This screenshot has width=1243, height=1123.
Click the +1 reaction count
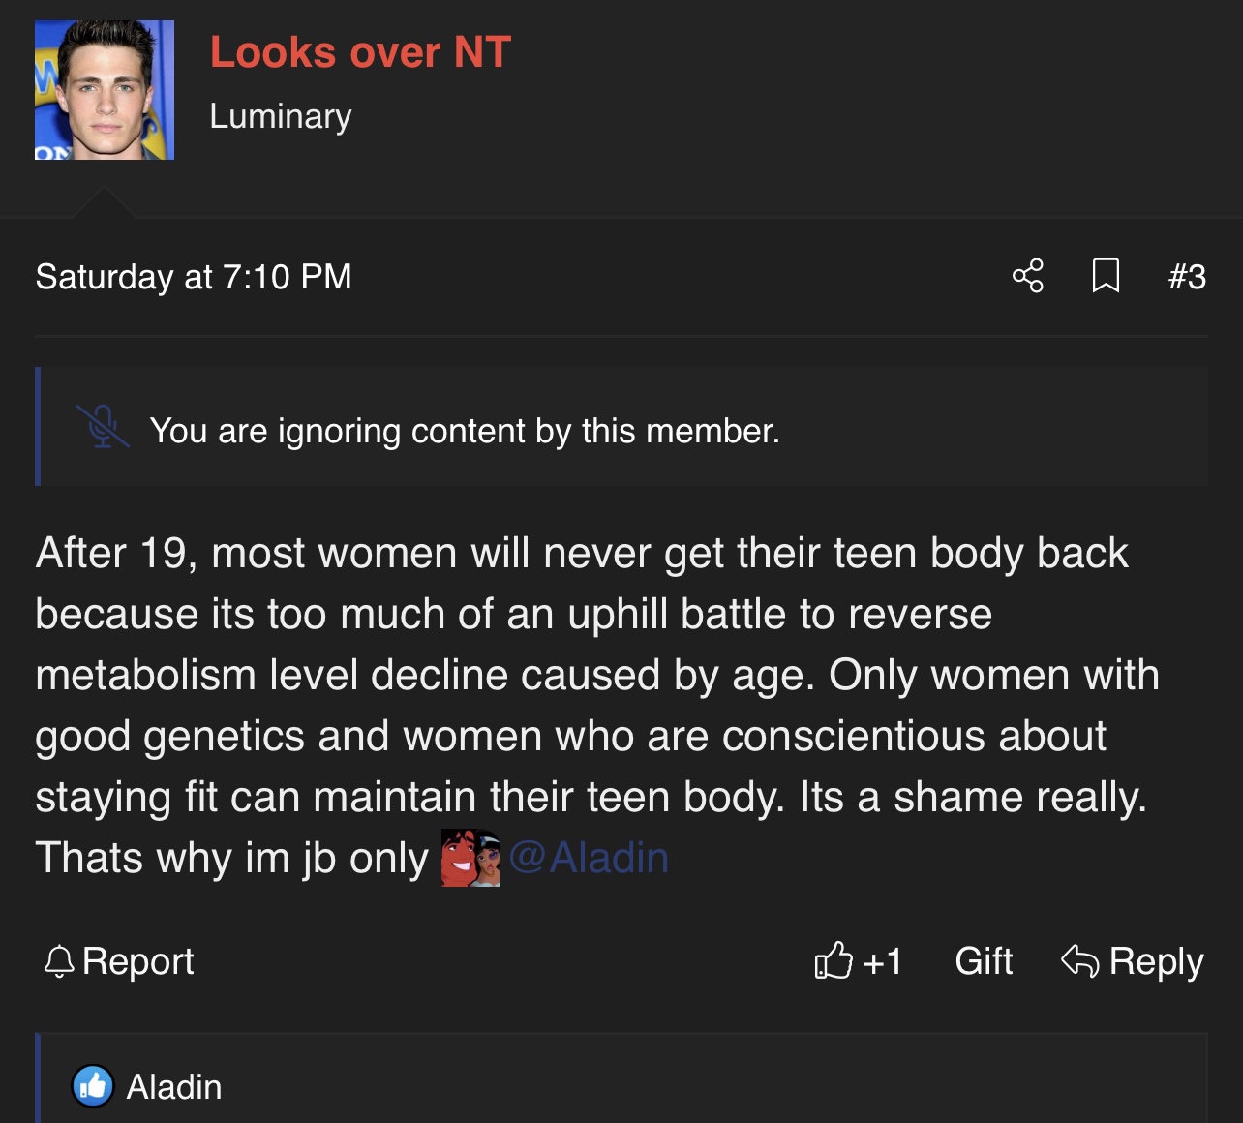point(883,961)
